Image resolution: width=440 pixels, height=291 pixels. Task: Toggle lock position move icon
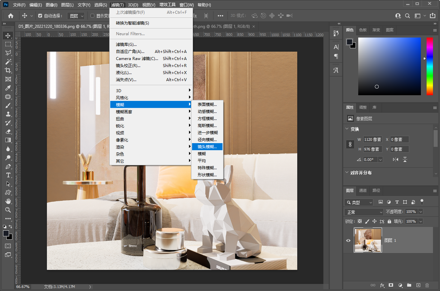[374, 221]
